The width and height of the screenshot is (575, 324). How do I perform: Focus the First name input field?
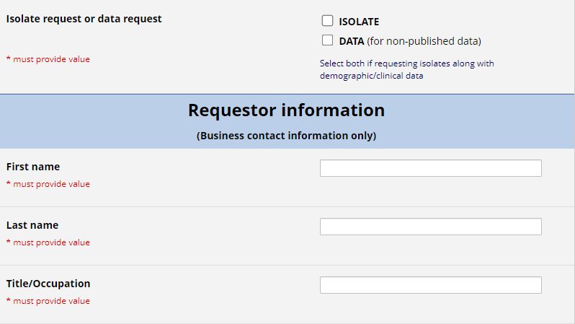tap(430, 168)
